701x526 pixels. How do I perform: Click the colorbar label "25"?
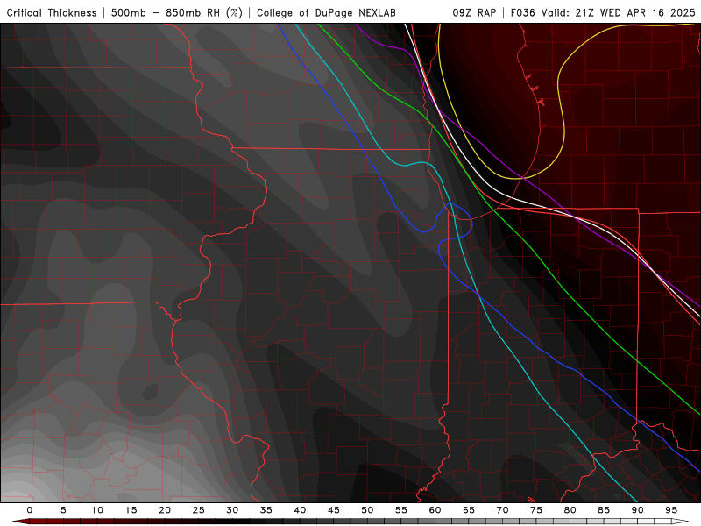click(199, 510)
